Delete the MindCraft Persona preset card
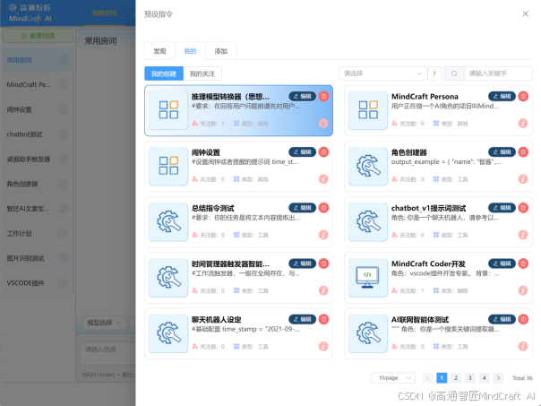 [523, 96]
